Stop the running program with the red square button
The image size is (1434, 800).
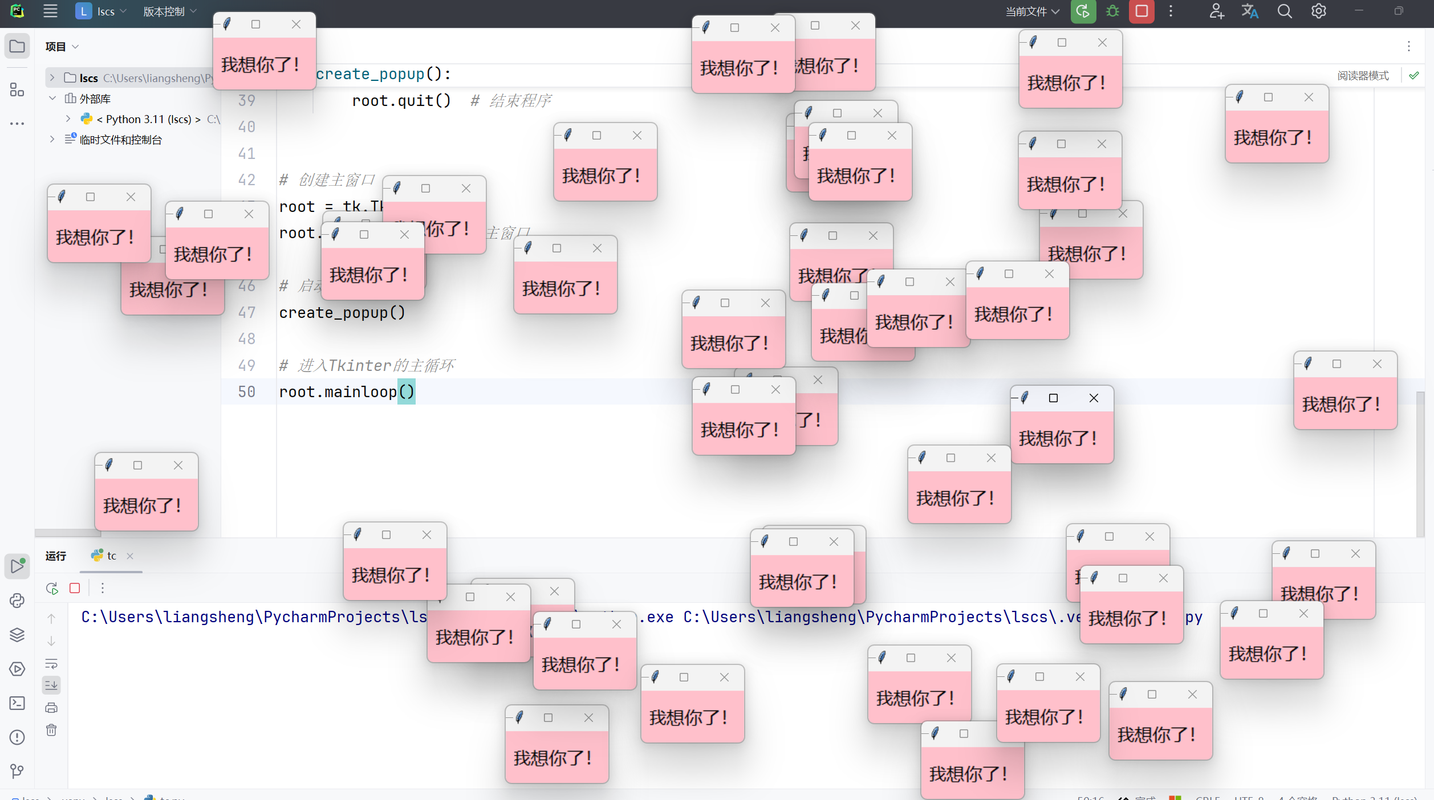(x=1141, y=11)
